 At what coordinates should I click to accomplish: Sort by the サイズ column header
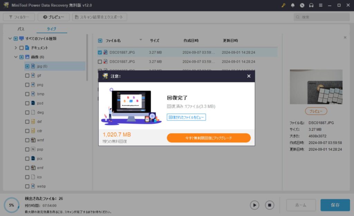(x=155, y=40)
